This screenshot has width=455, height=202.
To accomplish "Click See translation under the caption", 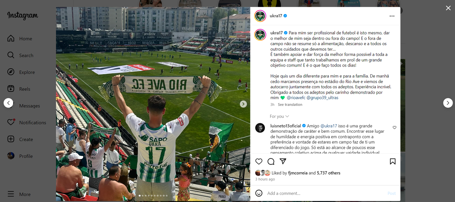I will tap(290, 105).
